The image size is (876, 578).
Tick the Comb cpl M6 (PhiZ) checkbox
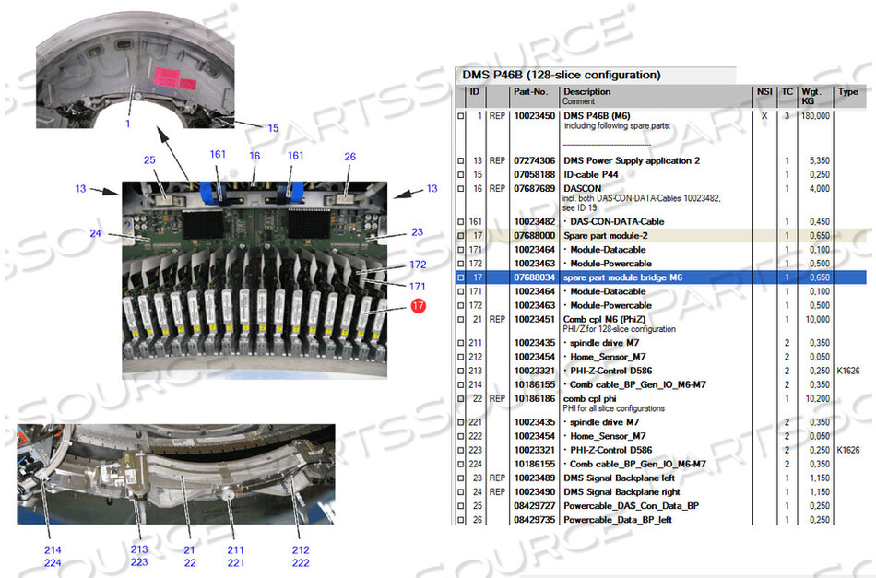(461, 320)
